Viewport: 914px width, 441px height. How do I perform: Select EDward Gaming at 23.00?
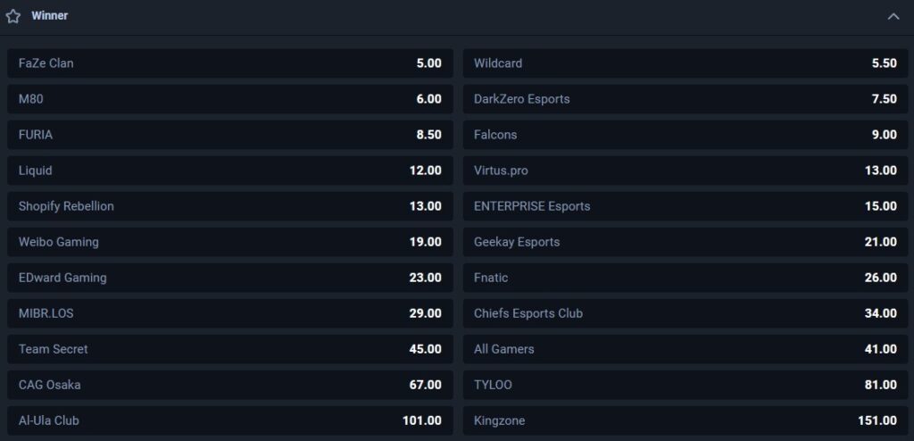[229, 278]
